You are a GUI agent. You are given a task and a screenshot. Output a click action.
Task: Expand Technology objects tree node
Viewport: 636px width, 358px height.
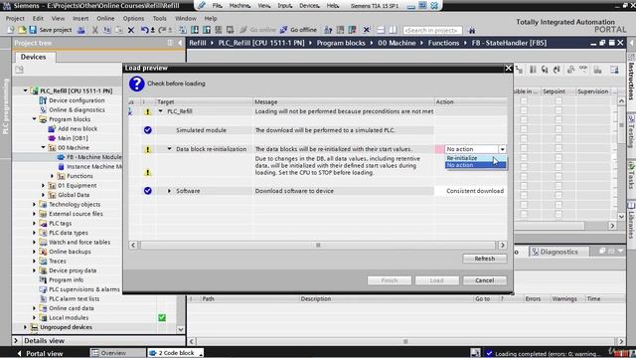35,204
